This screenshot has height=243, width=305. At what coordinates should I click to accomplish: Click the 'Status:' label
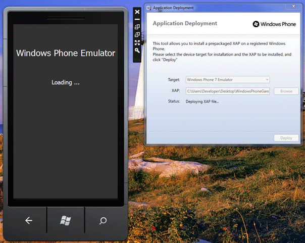pyautogui.click(x=174, y=101)
